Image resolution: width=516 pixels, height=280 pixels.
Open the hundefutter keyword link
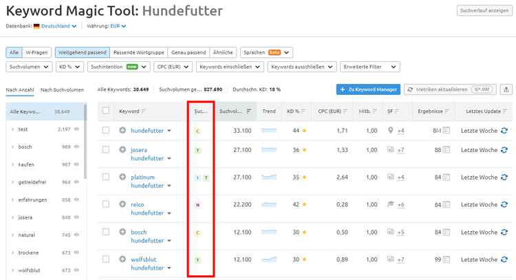pyautogui.click(x=147, y=131)
